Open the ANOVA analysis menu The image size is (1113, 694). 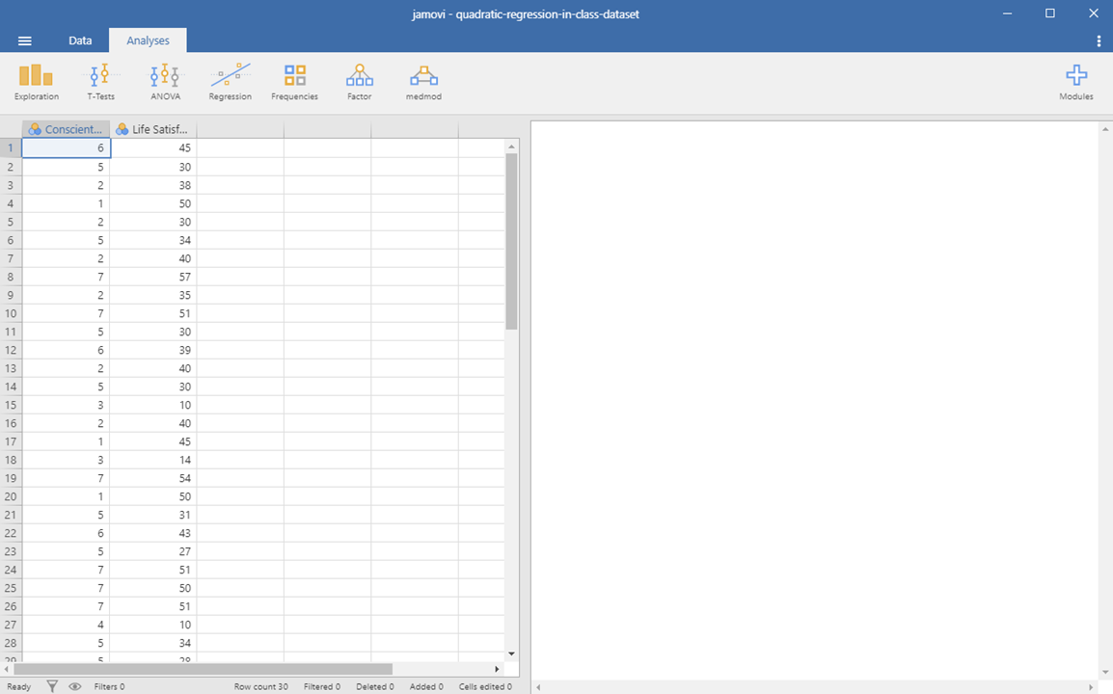tap(165, 82)
